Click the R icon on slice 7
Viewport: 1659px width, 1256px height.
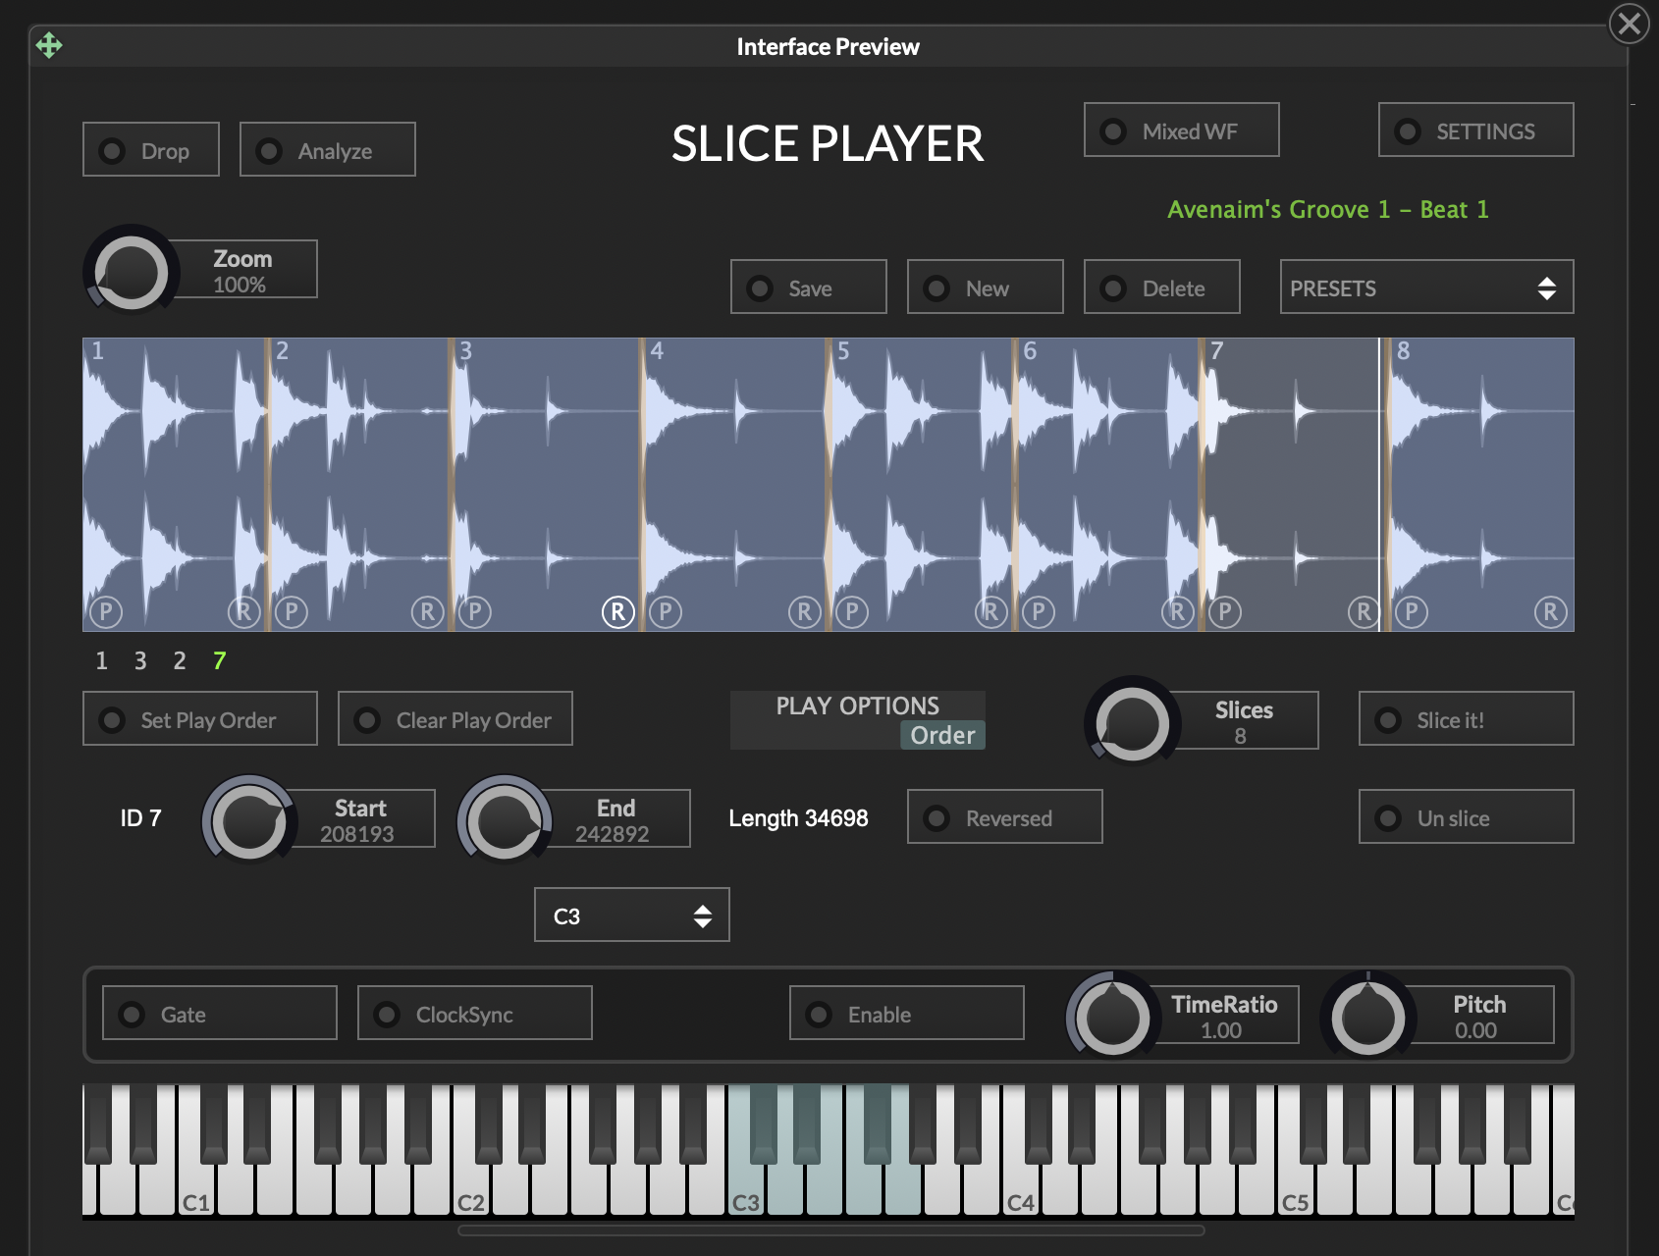(x=1364, y=612)
